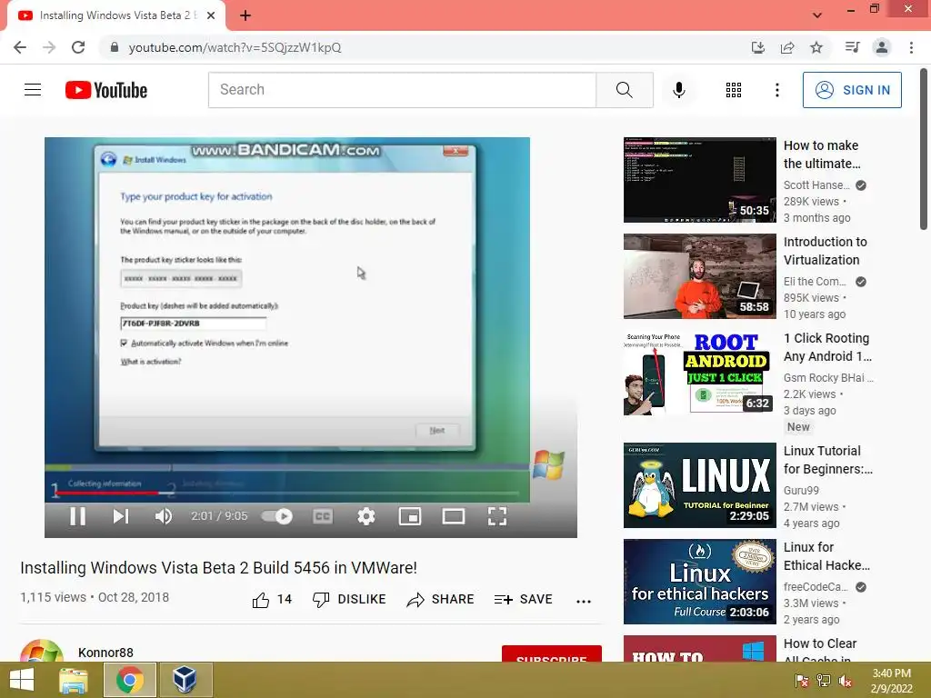This screenshot has width=931, height=698.
Task: View site information lock icon
Action: coord(115,47)
